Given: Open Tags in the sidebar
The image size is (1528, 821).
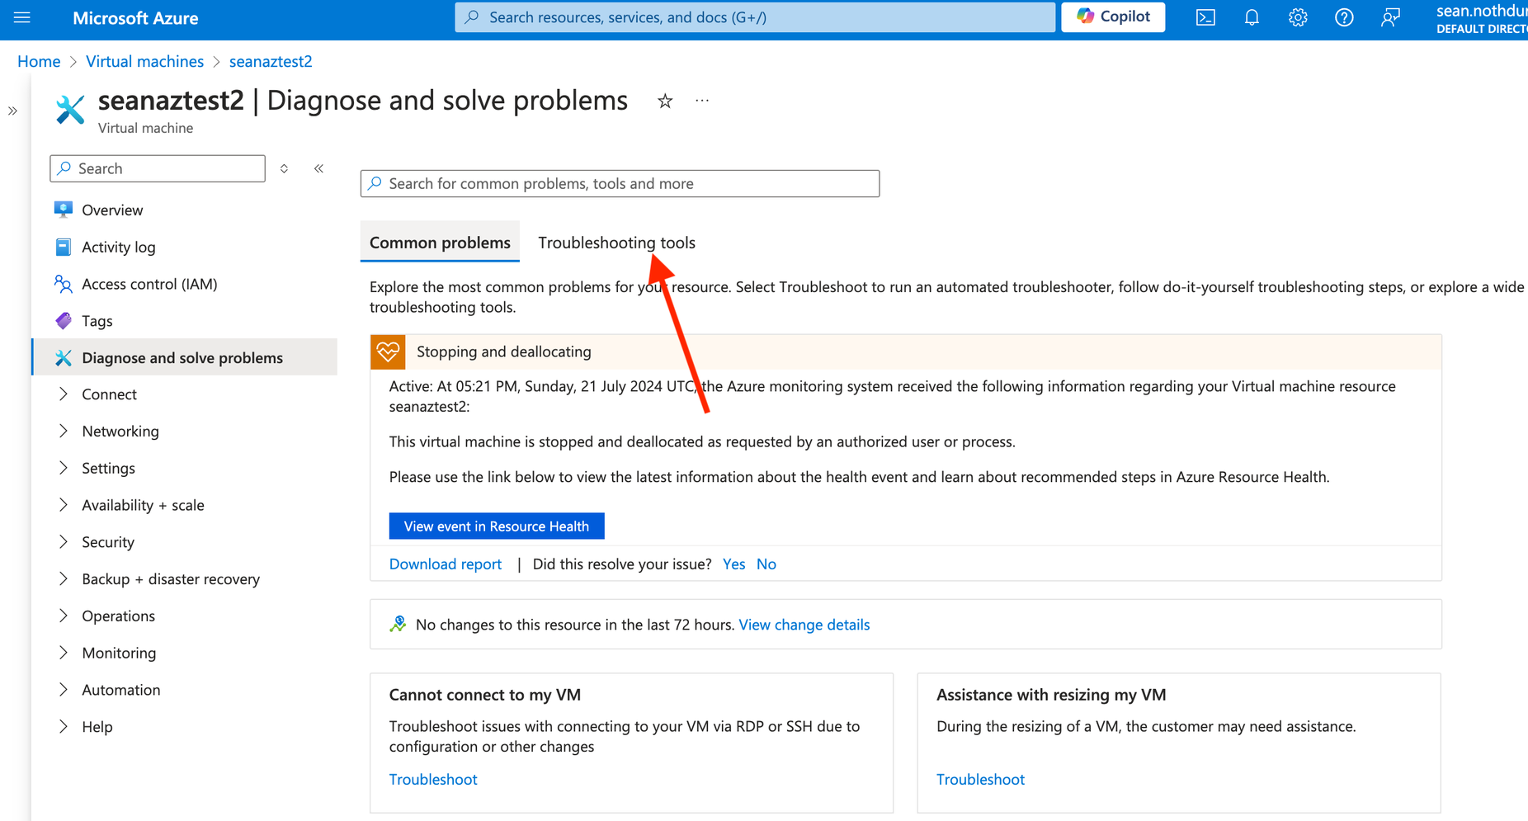Looking at the screenshot, I should click(185, 320).
